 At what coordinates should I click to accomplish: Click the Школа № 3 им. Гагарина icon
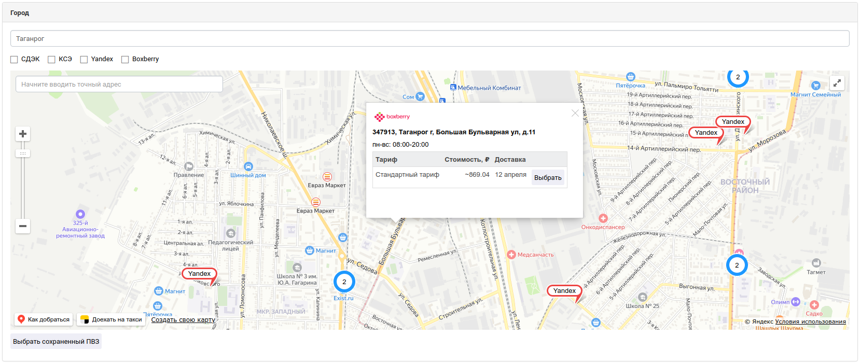pyautogui.click(x=297, y=268)
